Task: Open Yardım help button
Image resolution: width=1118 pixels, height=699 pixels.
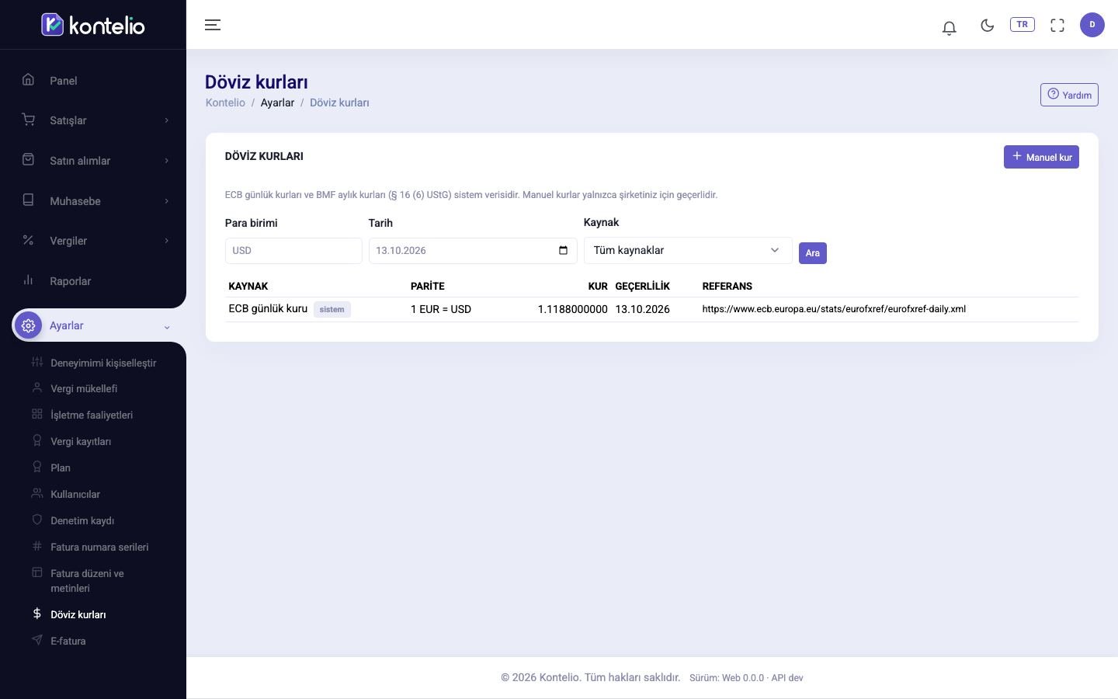Action: [1069, 95]
